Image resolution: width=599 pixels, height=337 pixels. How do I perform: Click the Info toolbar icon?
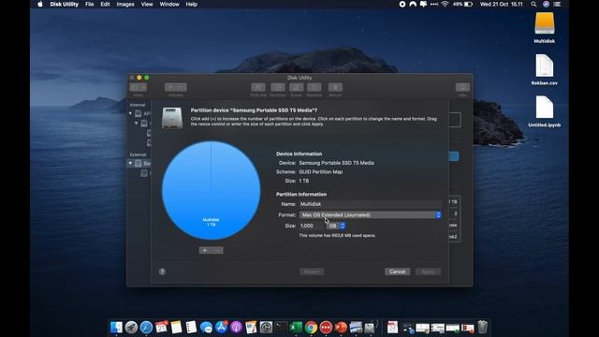pos(462,87)
